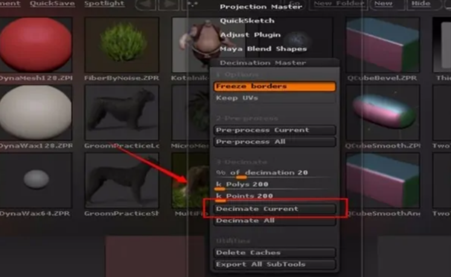Click the previous arrow icon beside Spotlight
This screenshot has height=277, width=451.
(146, 5)
